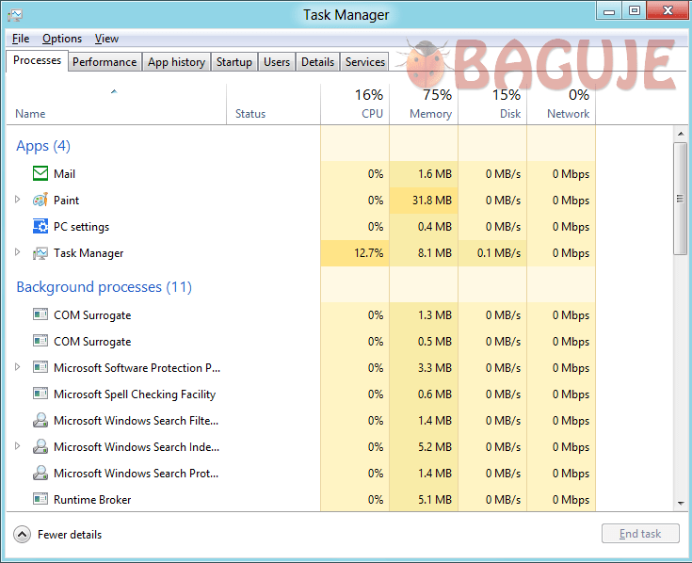Viewport: 692px width, 563px height.
Task: Select the PC settings process name
Action: [82, 227]
